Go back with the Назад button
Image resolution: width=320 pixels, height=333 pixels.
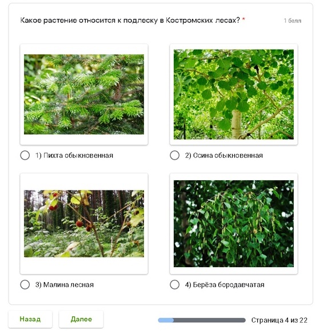click(30, 319)
